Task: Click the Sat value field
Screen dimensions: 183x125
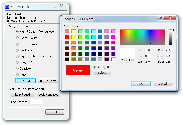Action: click(x=148, y=56)
